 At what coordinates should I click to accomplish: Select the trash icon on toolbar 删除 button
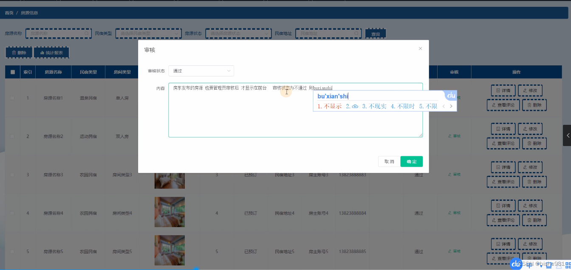pos(14,52)
